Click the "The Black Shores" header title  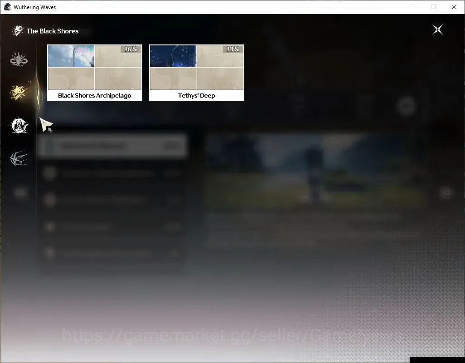(53, 31)
